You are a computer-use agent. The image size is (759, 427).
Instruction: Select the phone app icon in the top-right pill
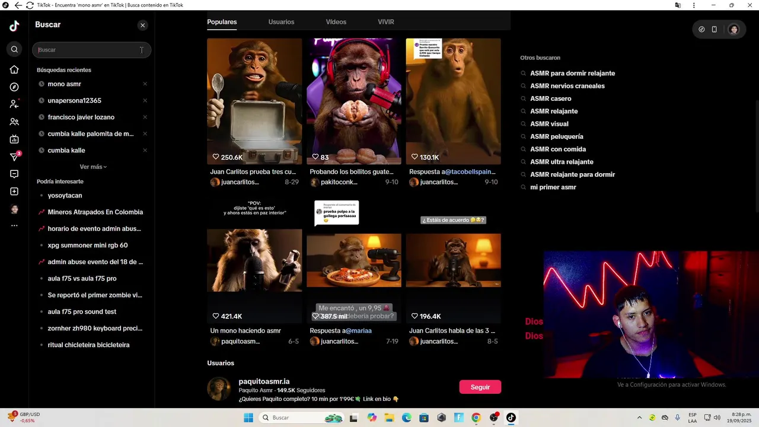click(x=714, y=29)
